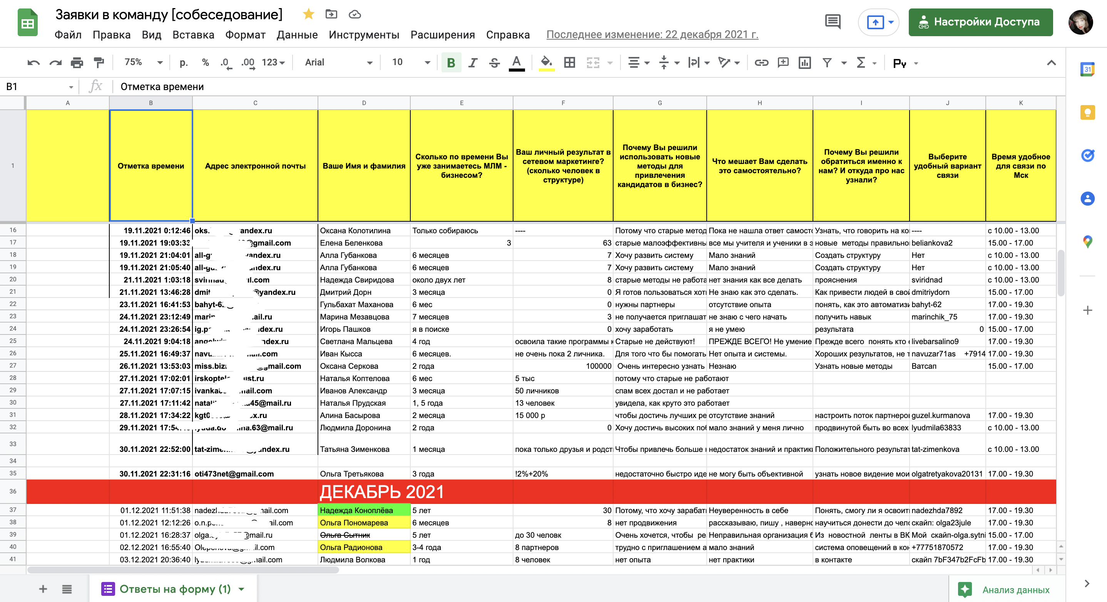Viewport: 1107px width, 602px height.
Task: Open Google Sheets home icon
Action: [27, 22]
